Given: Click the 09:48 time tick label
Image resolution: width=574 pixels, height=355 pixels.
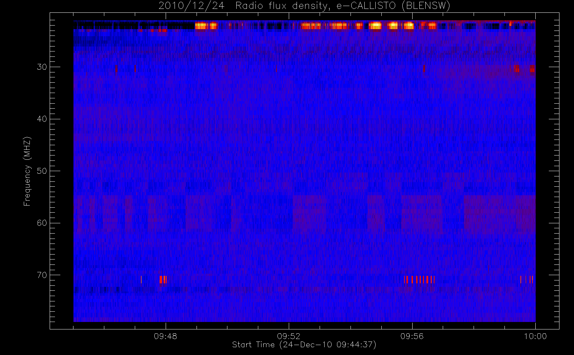Looking at the screenshot, I should (x=165, y=336).
